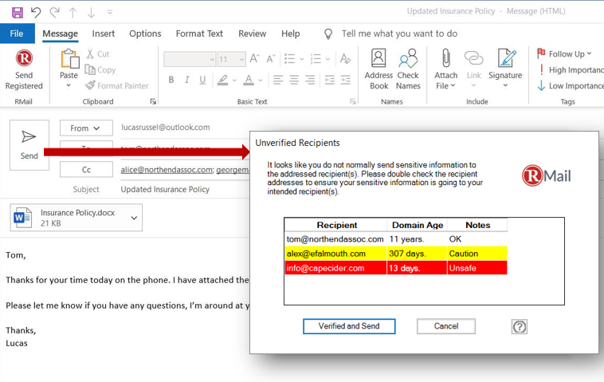Click the Send Registered RMail icon
The width and height of the screenshot is (604, 382).
tap(24, 61)
